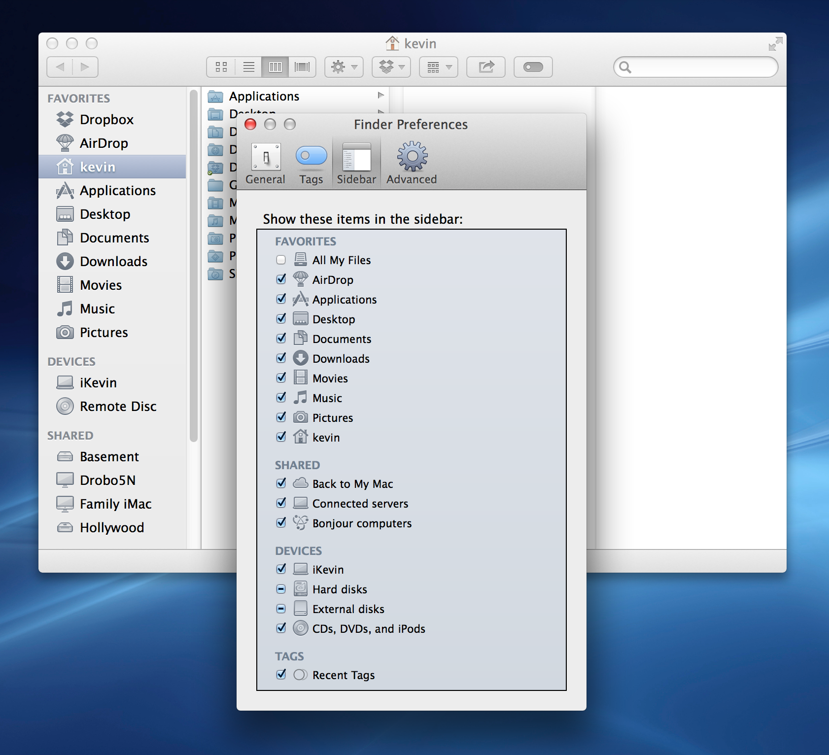The width and height of the screenshot is (829, 755).
Task: Disable Bonjour computers under Shared
Action: click(x=281, y=523)
